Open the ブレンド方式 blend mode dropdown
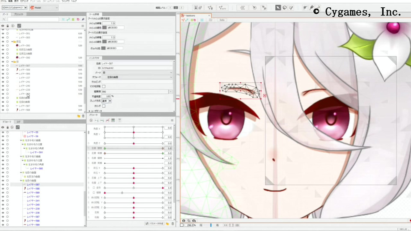 [x=107, y=101]
